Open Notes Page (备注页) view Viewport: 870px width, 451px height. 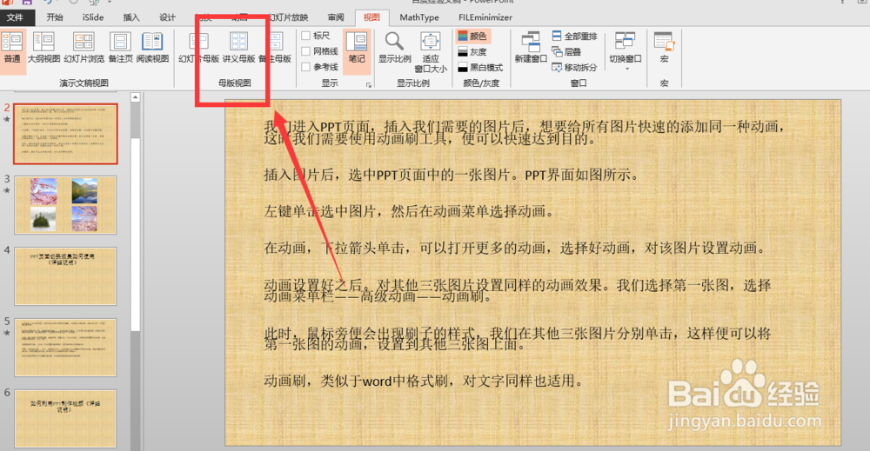pos(120,48)
